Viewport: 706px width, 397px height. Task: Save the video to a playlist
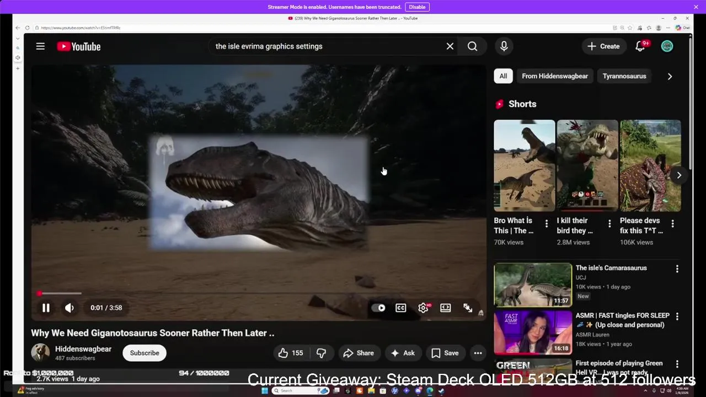point(445,353)
